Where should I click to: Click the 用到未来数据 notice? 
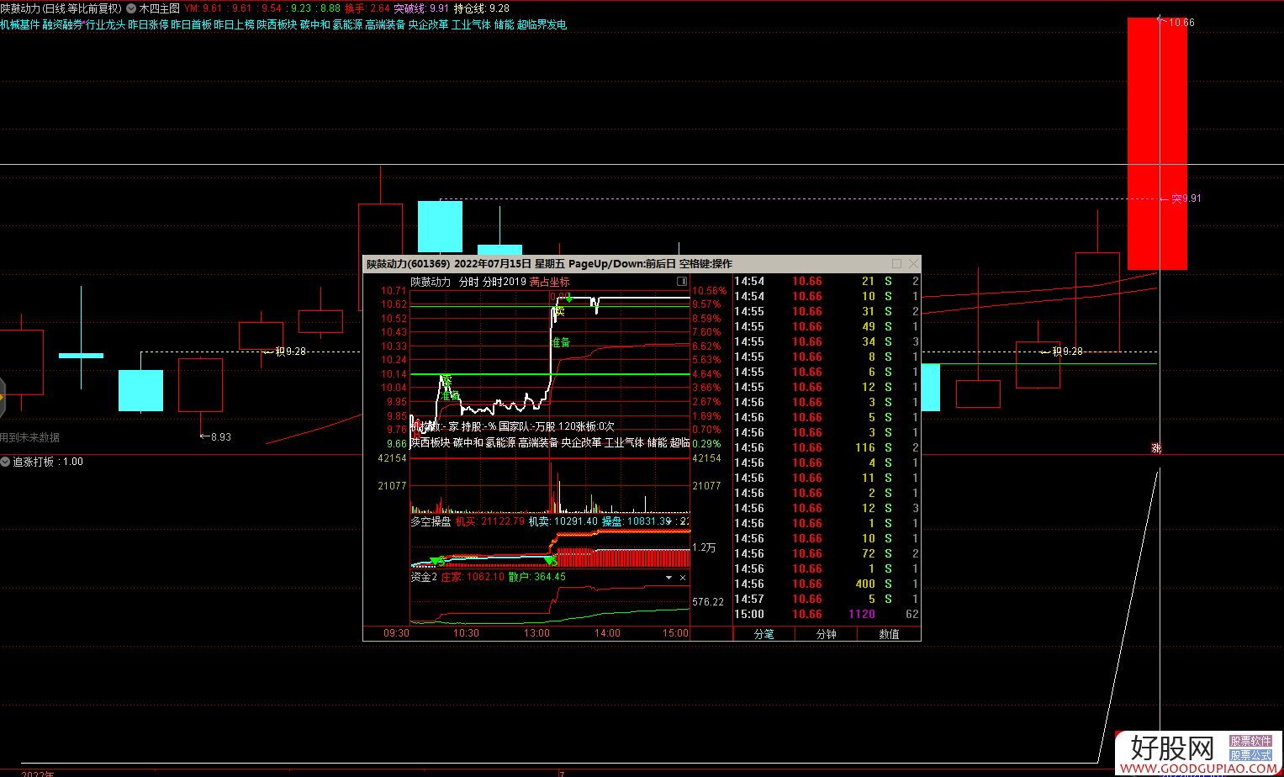pyautogui.click(x=30, y=437)
